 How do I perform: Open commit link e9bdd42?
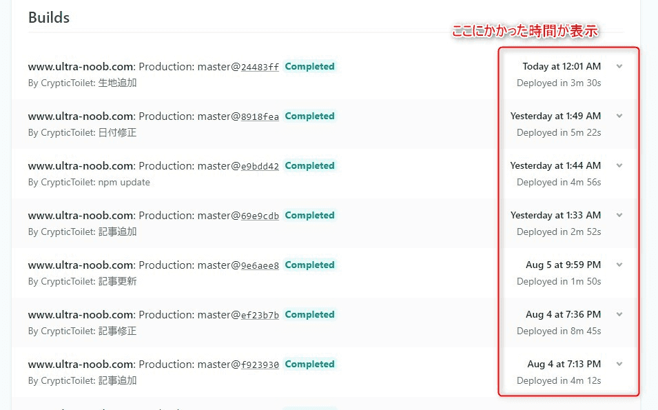260,166
